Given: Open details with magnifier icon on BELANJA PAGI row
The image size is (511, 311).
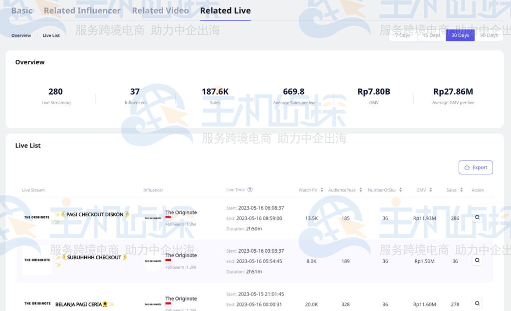Looking at the screenshot, I should click(477, 303).
